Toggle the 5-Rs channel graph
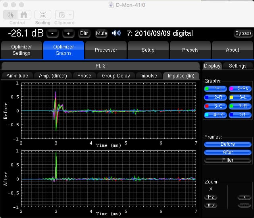The height and width of the screenshot is (218, 254). click(240, 89)
